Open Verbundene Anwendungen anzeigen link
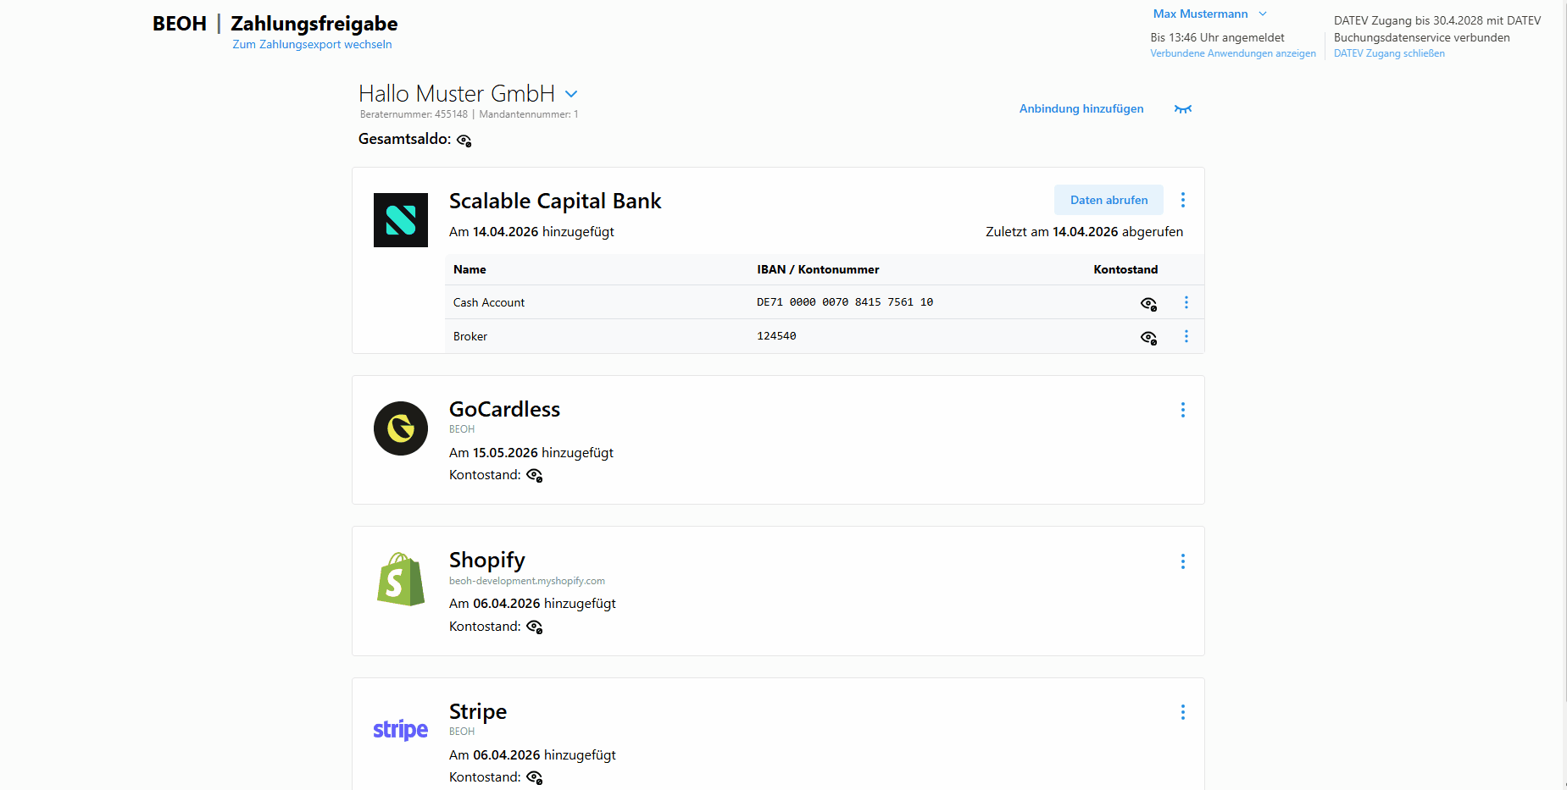The image size is (1567, 790). click(x=1233, y=53)
